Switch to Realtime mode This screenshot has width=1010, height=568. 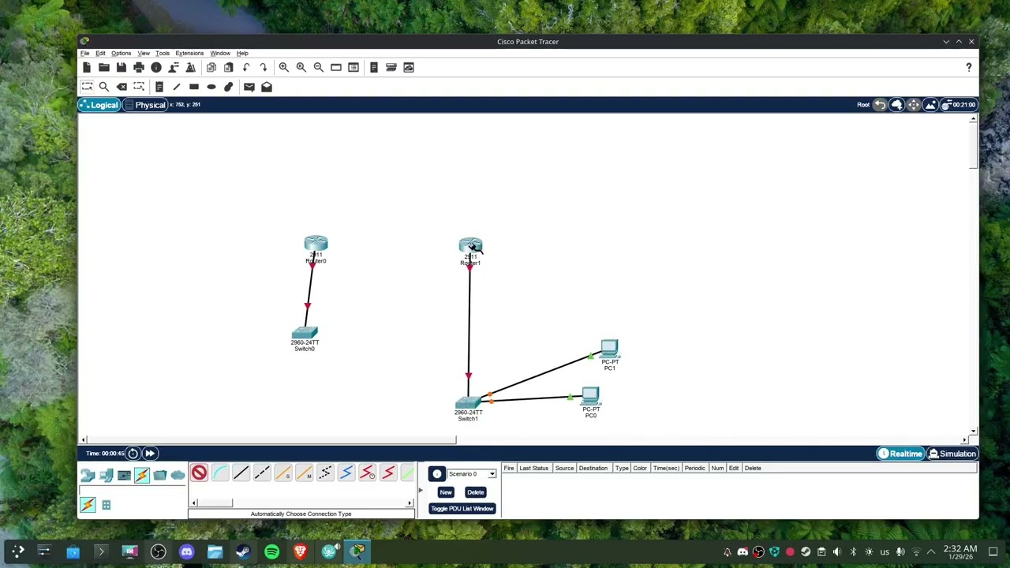coord(900,454)
